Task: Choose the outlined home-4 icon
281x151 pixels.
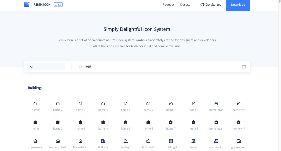Action: (103, 103)
